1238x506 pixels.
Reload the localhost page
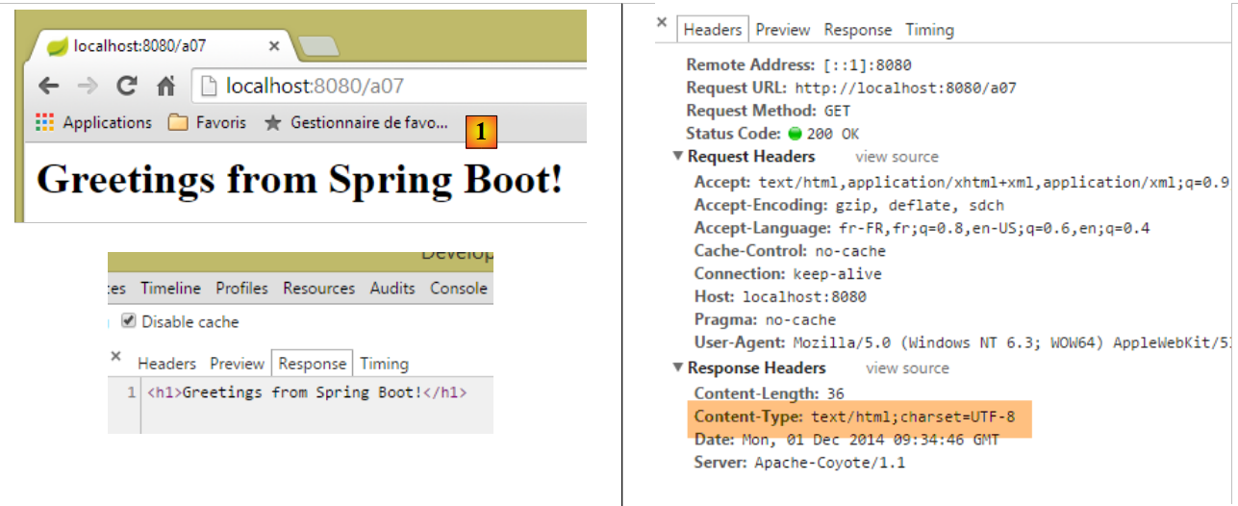point(126,87)
